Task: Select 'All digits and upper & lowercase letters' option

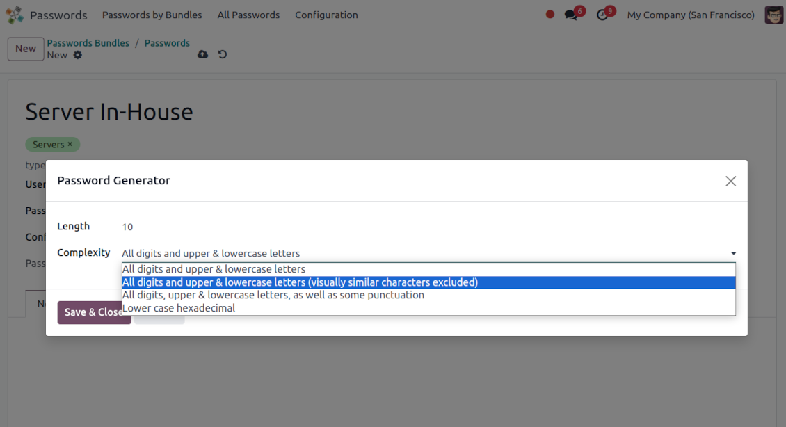Action: [x=214, y=269]
